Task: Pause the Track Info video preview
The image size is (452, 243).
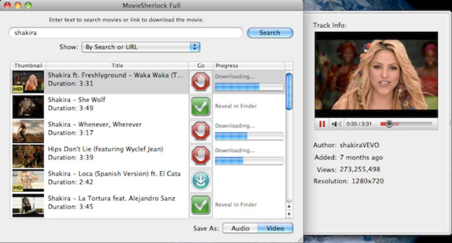Action: coord(322,124)
